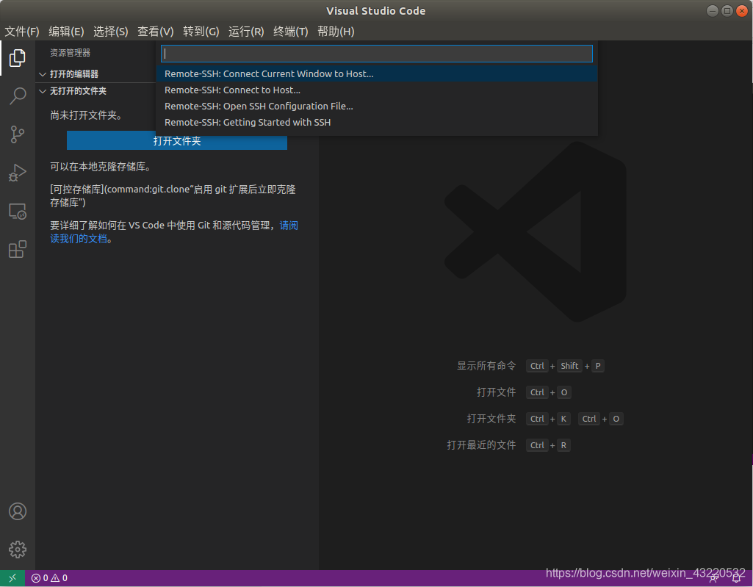This screenshot has height=587, width=753.
Task: Open the 转到(G) menu
Action: 201,32
